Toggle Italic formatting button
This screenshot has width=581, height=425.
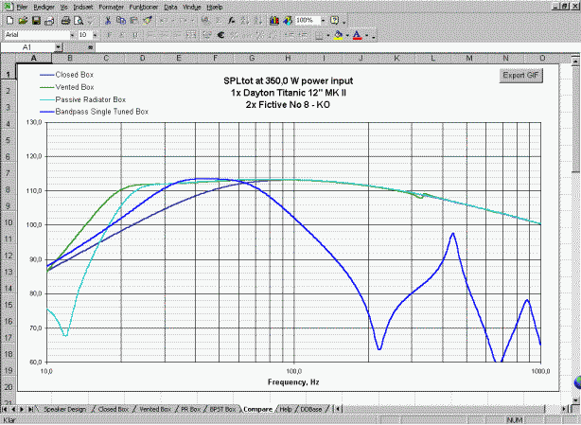point(122,35)
